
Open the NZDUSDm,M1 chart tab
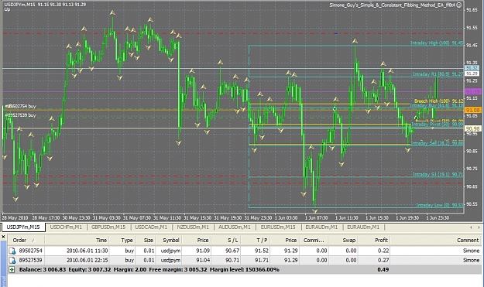pyautogui.click(x=193, y=227)
